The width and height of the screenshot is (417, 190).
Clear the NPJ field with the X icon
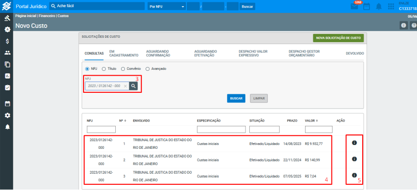tap(125, 86)
